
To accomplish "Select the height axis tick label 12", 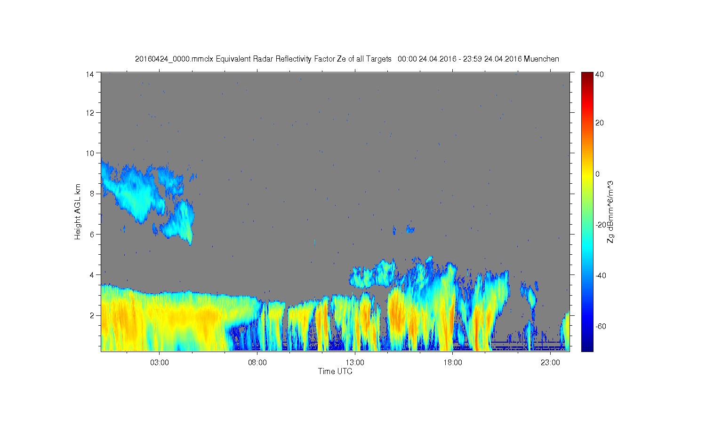I will 90,112.
